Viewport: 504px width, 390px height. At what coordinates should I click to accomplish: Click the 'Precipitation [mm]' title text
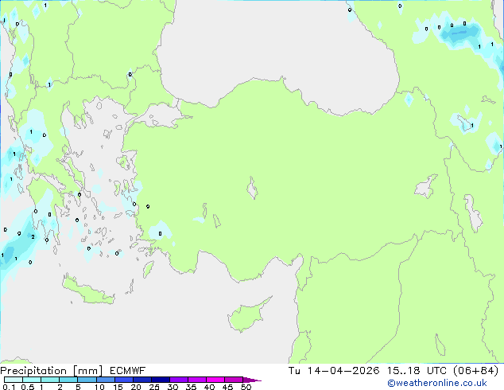[52, 371]
